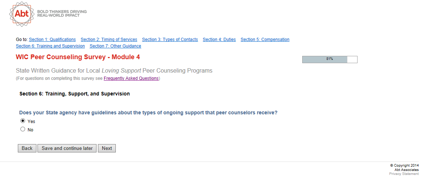
Task: Open Section 5: Compensation link
Action: pos(265,40)
